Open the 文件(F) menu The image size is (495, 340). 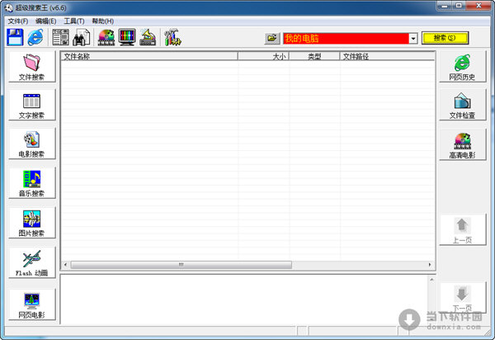click(x=18, y=21)
